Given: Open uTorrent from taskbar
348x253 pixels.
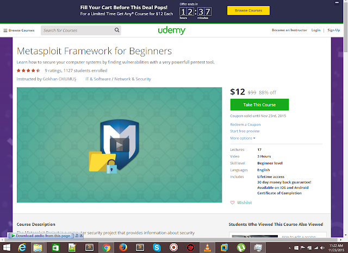Looking at the screenshot, I should [x=241, y=248].
